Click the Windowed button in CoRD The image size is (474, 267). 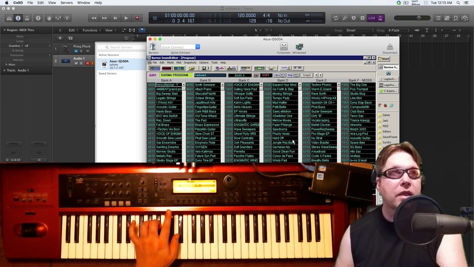299,48
